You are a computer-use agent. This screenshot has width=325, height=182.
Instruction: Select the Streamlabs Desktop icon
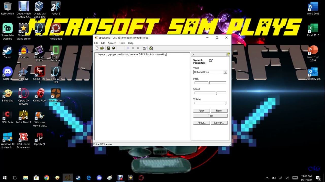(x=8, y=32)
